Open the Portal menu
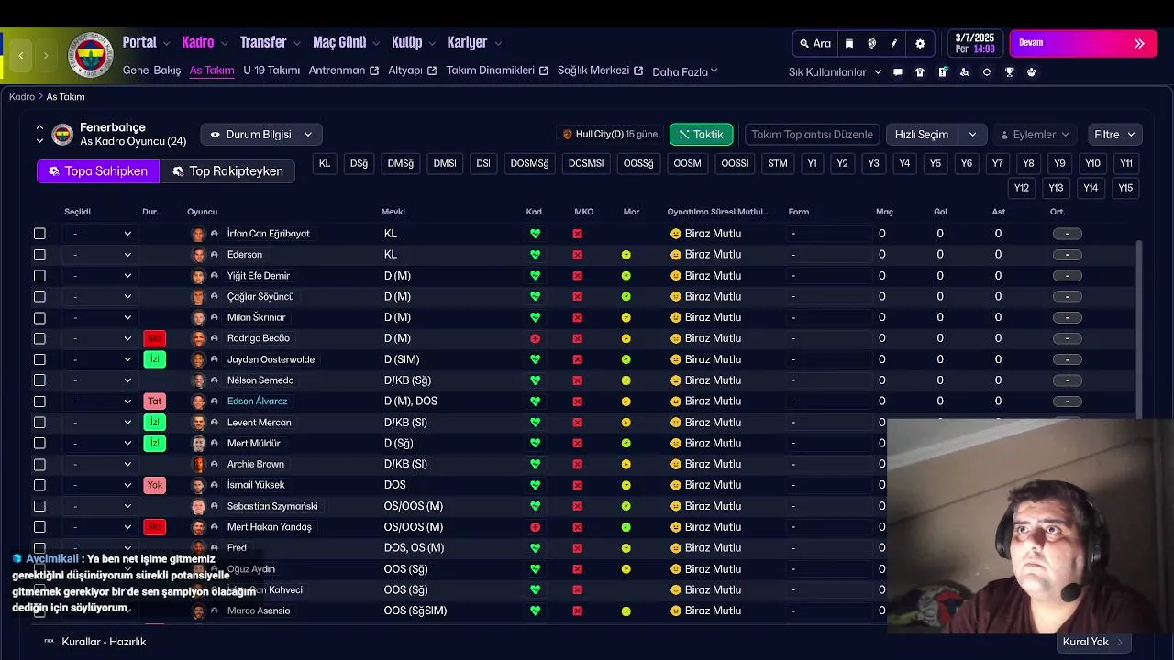 (x=146, y=43)
